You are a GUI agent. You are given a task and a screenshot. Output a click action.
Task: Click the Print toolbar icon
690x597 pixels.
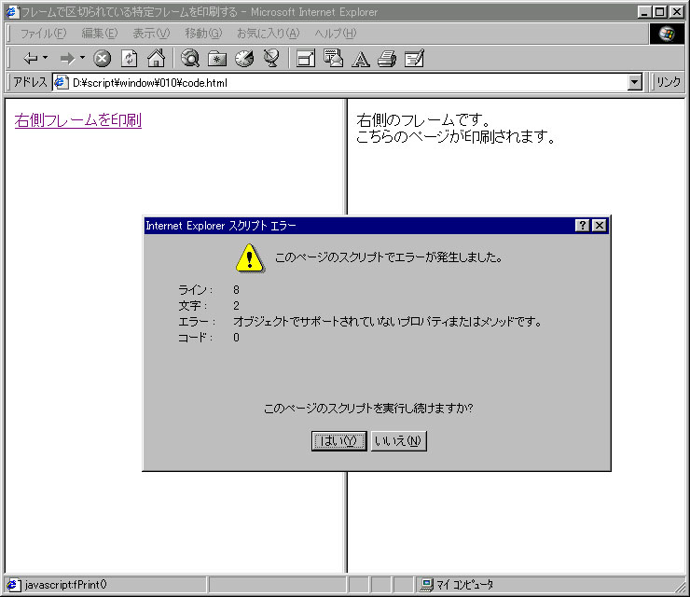pos(387,59)
